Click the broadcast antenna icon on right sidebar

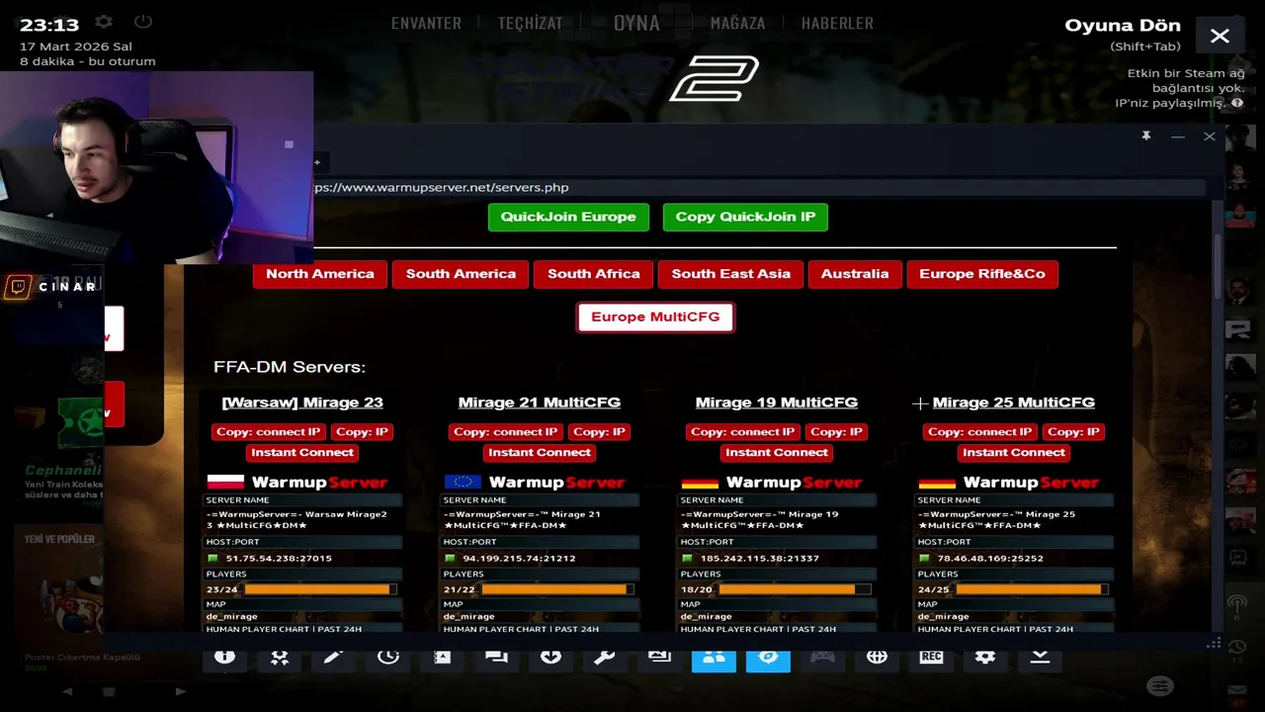(1236, 602)
